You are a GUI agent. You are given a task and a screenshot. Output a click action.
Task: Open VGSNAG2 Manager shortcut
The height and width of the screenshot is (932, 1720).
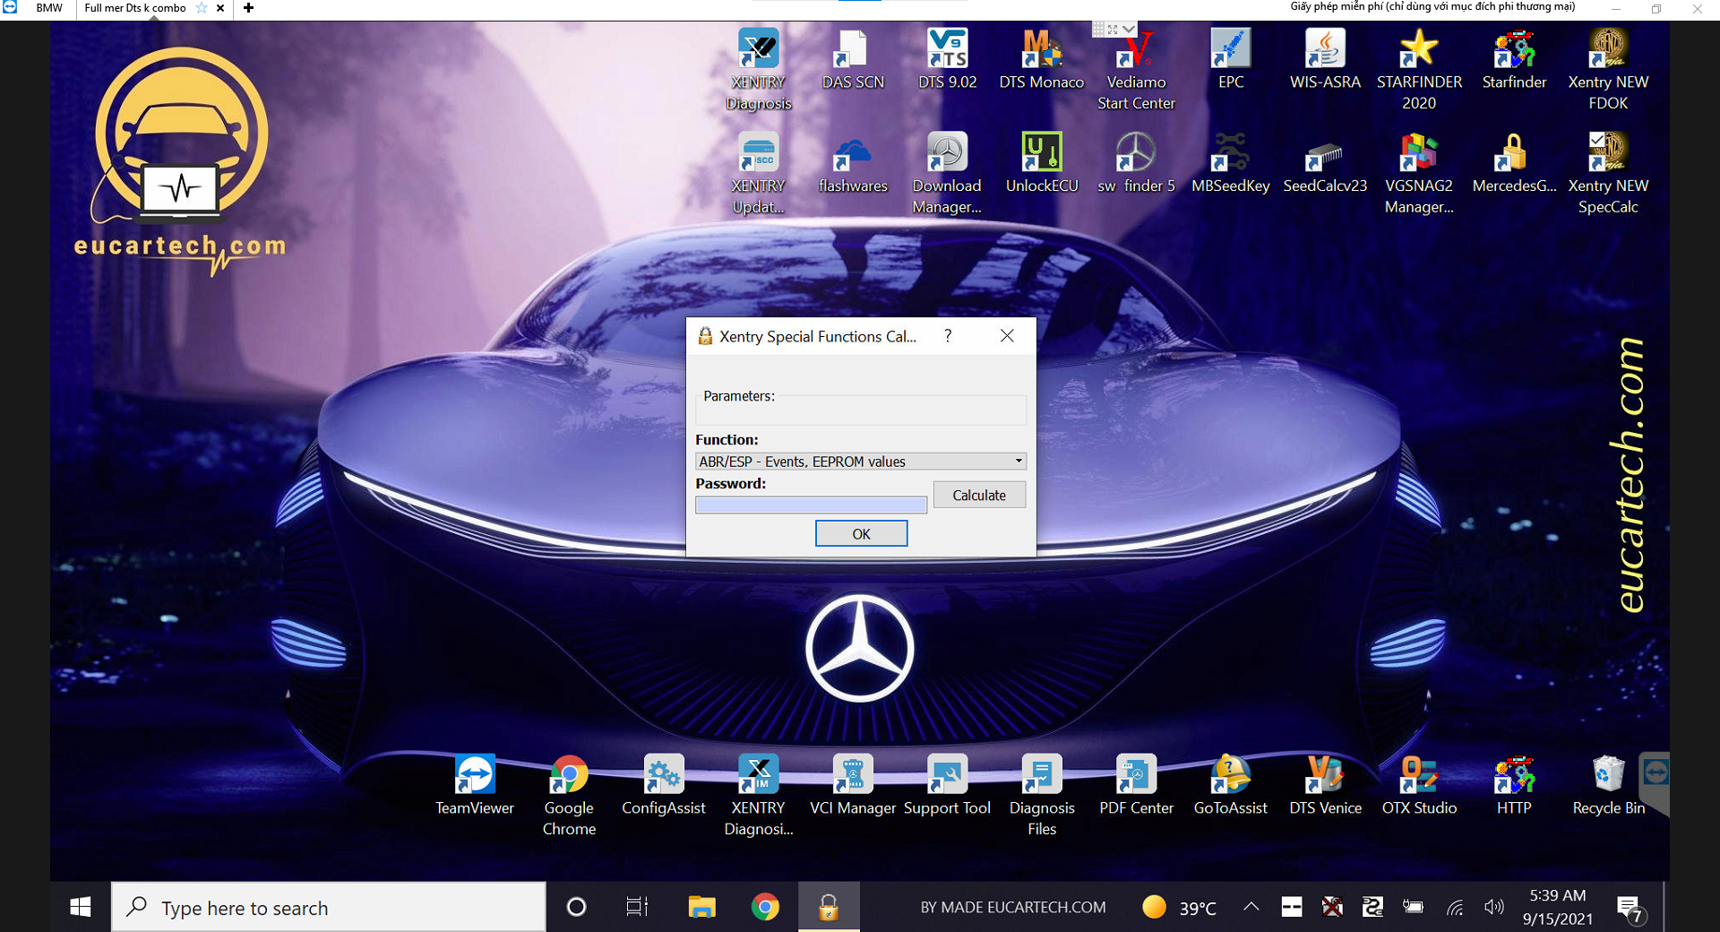click(x=1419, y=173)
